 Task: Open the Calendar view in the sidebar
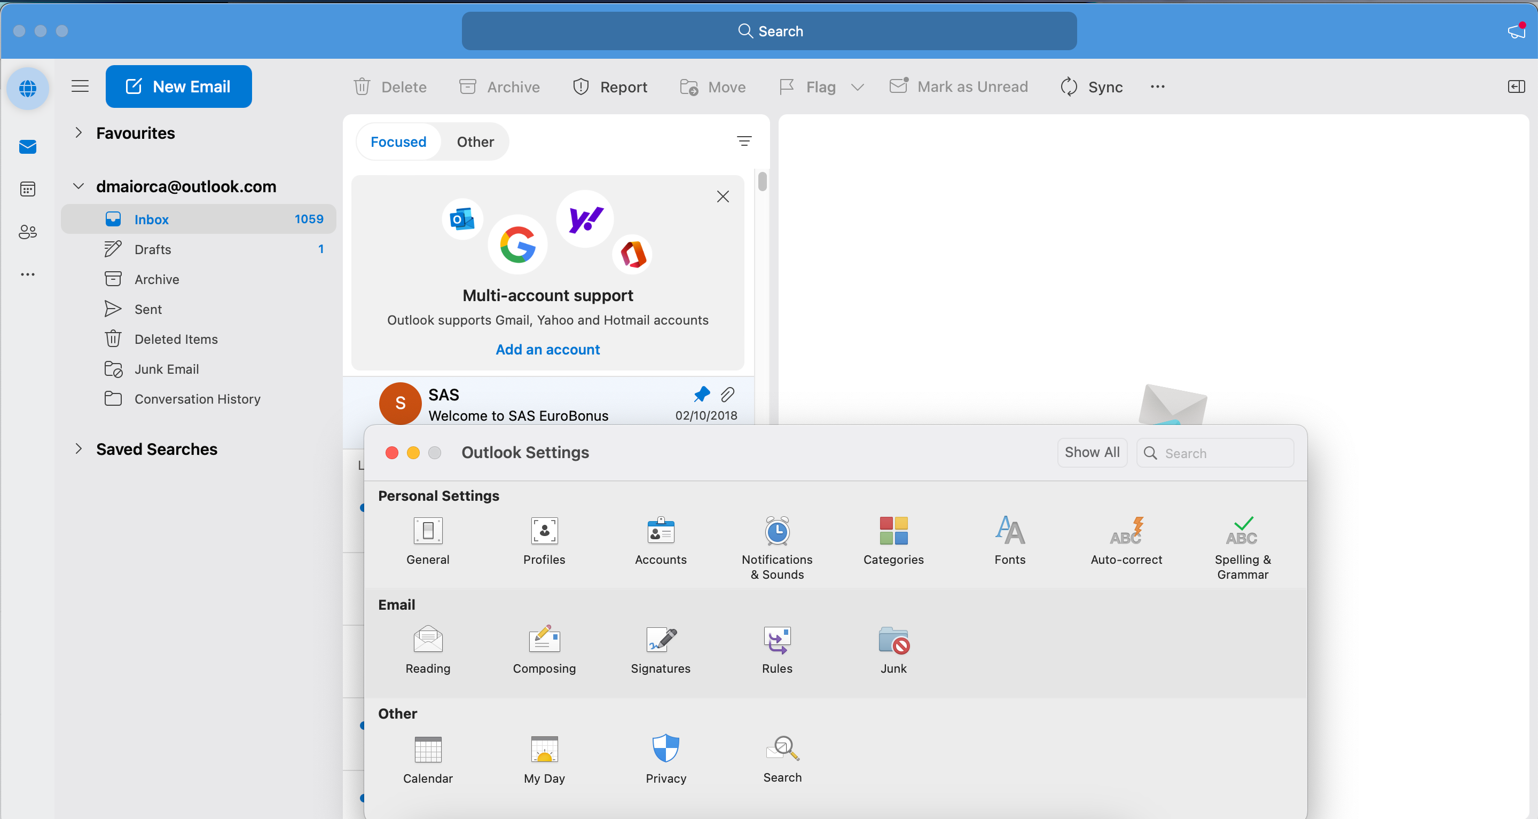(x=27, y=188)
